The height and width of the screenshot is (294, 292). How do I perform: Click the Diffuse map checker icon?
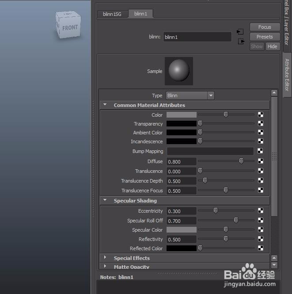click(261, 161)
